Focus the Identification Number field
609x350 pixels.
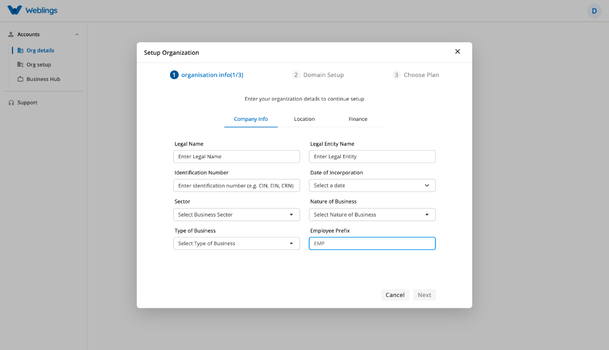[237, 186]
